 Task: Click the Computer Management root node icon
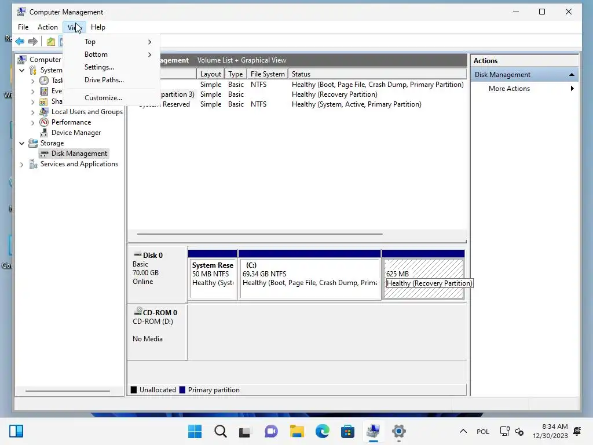(22, 60)
